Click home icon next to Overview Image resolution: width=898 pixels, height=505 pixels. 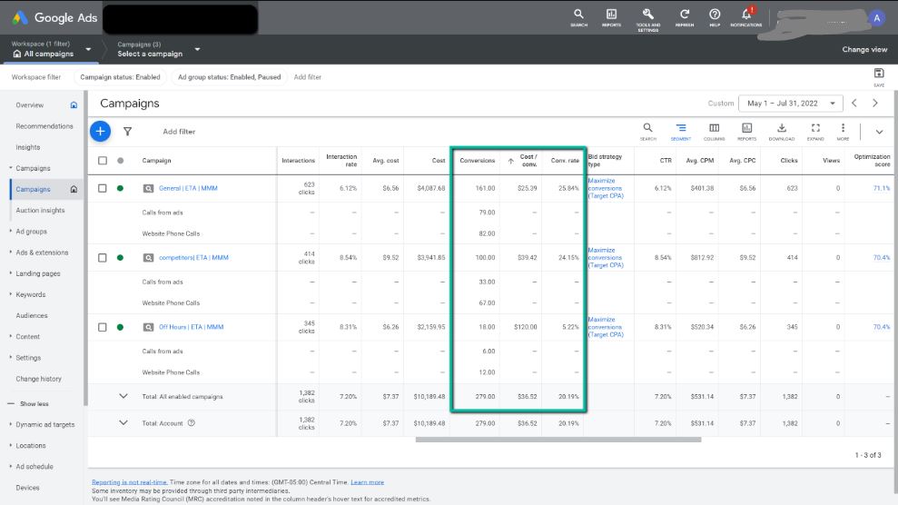tap(74, 104)
